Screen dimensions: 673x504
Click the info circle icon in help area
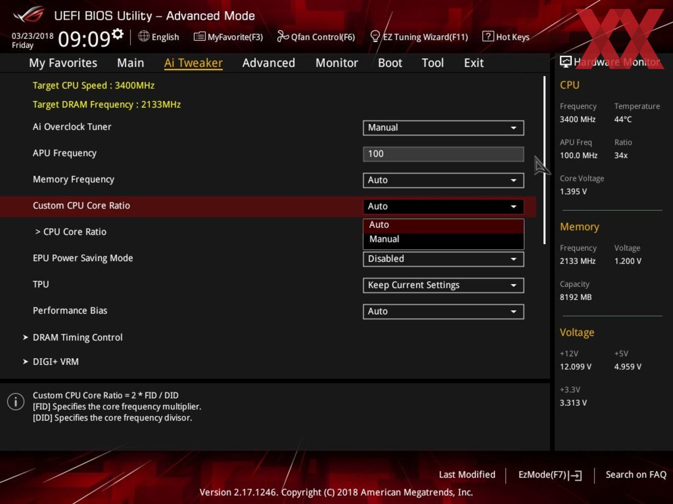(16, 402)
